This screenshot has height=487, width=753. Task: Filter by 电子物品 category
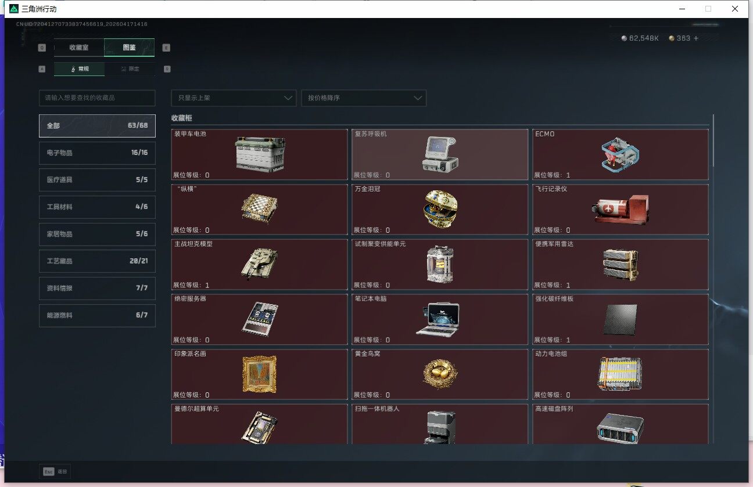tap(97, 153)
